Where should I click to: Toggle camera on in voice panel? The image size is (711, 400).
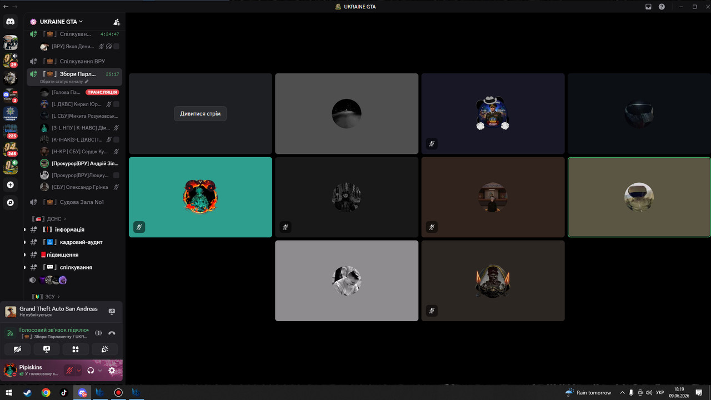[x=17, y=349]
